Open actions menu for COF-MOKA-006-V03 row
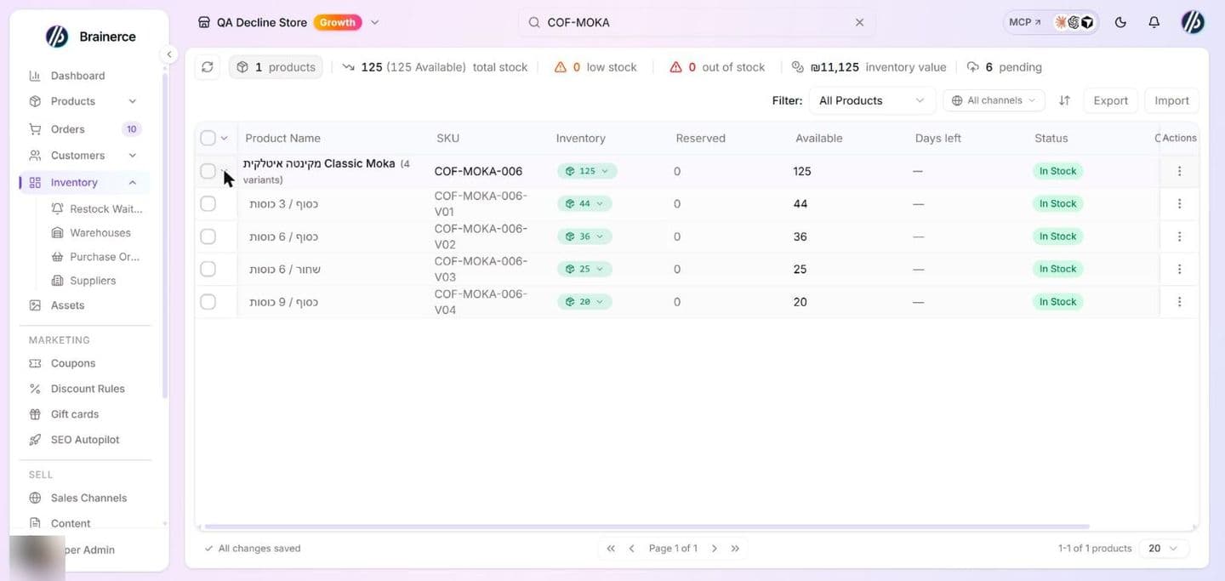This screenshot has height=581, width=1225. [x=1179, y=269]
